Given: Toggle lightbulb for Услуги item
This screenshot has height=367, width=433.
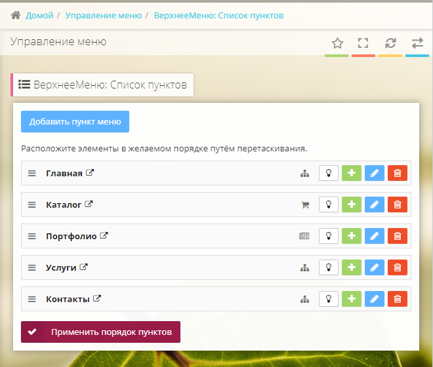Looking at the screenshot, I should 329,267.
